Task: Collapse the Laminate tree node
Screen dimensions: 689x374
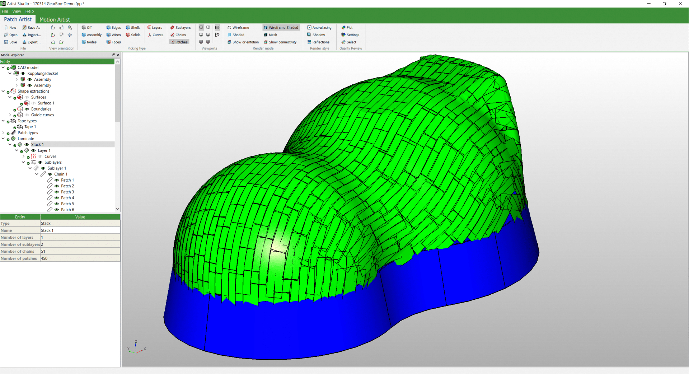Action: click(x=3, y=139)
